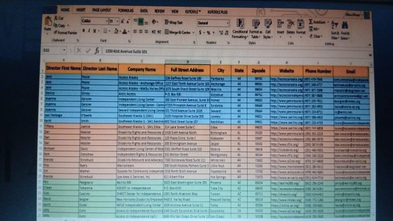Switch to the KUTOOLS PLUS tab
This screenshot has width=393, height=221.
click(x=217, y=12)
